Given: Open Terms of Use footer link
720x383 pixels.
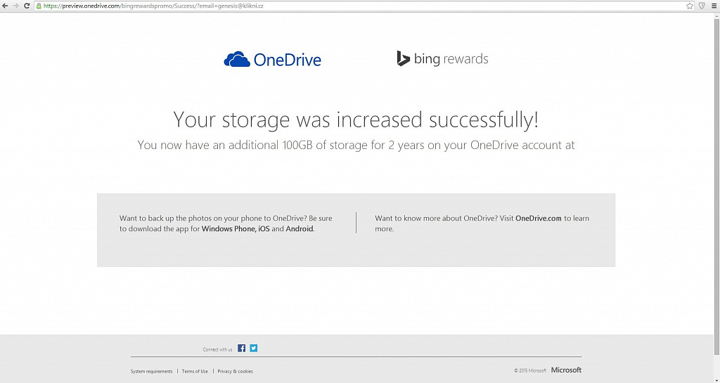Looking at the screenshot, I should click(195, 371).
